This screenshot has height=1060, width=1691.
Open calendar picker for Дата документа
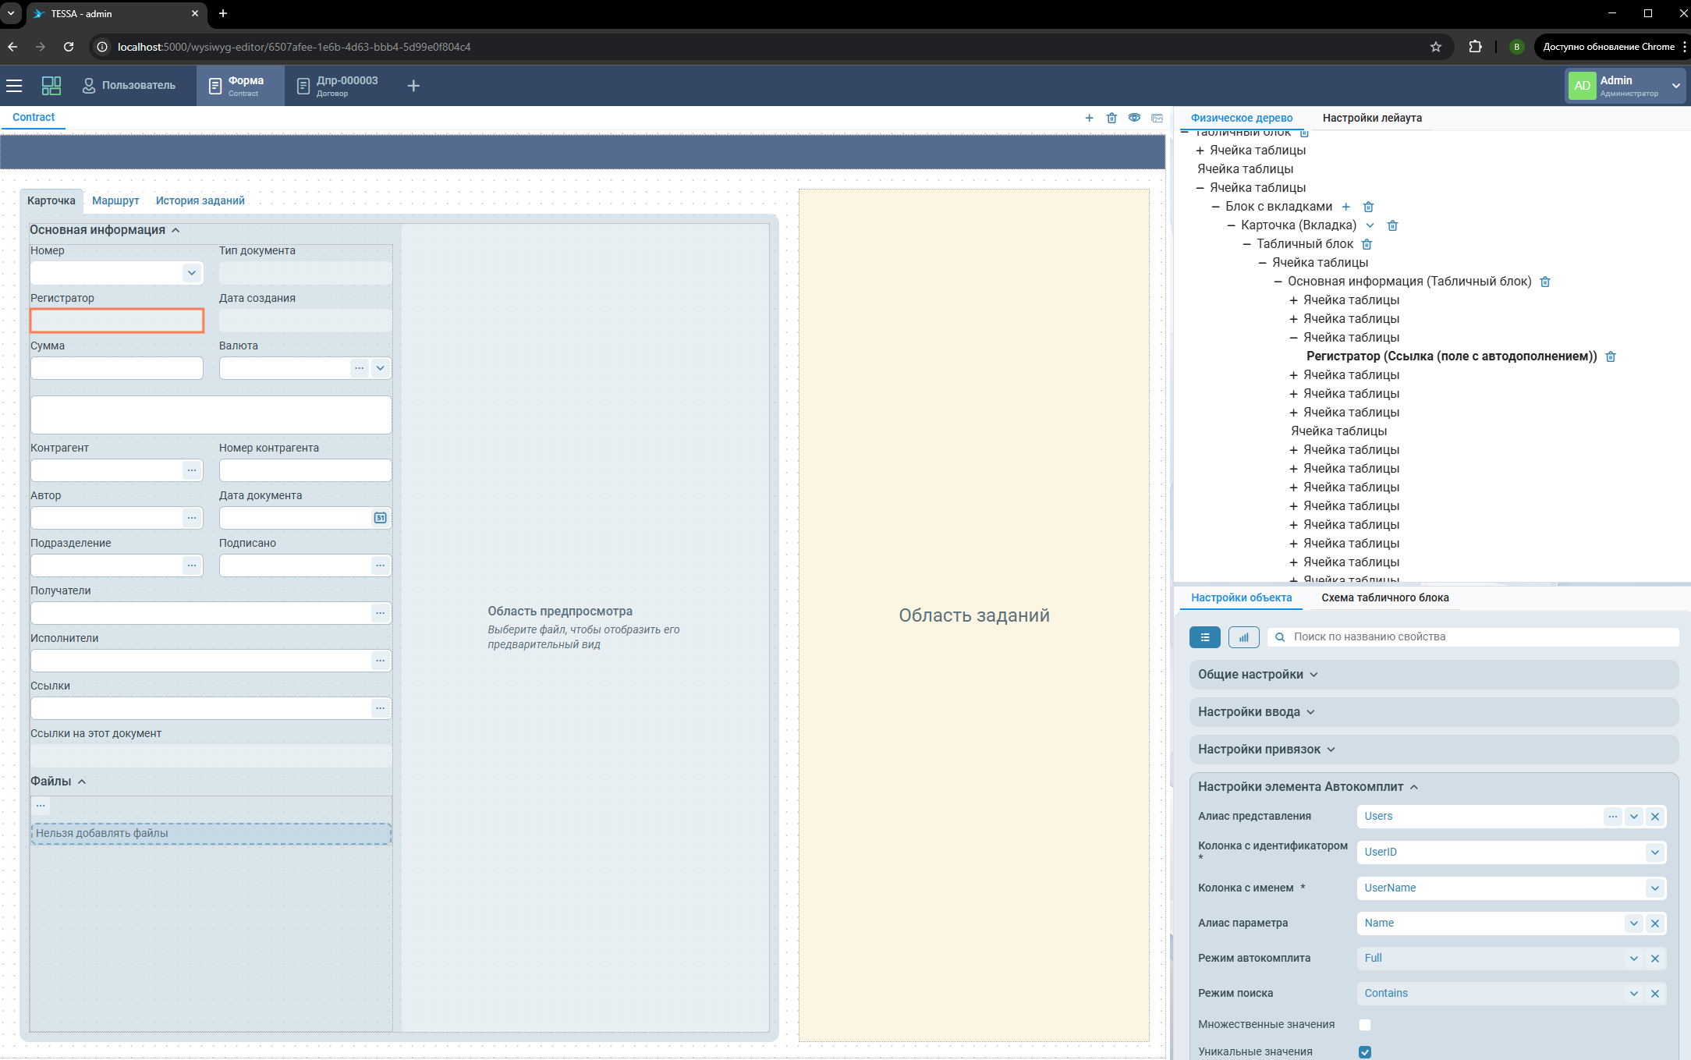pos(380,518)
